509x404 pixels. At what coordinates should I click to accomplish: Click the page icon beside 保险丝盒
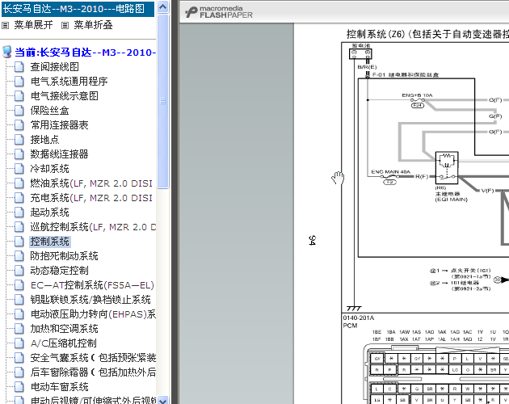19,111
